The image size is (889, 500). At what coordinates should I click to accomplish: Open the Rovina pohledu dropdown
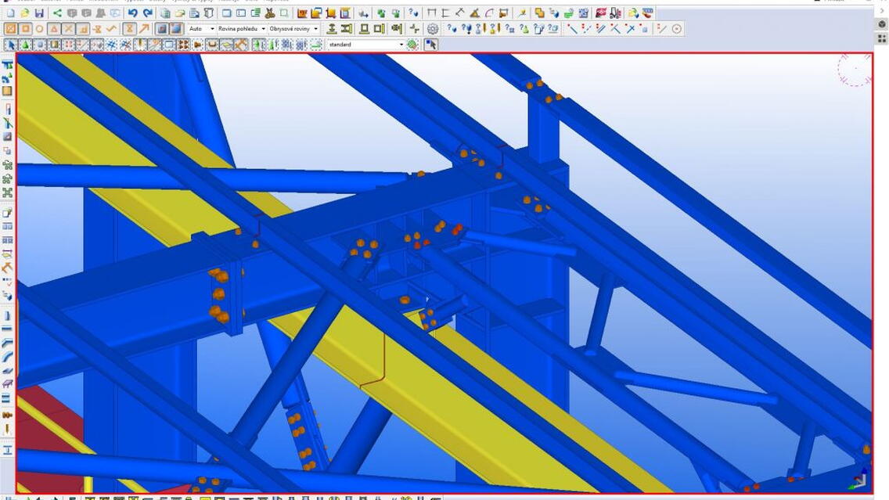(x=242, y=28)
